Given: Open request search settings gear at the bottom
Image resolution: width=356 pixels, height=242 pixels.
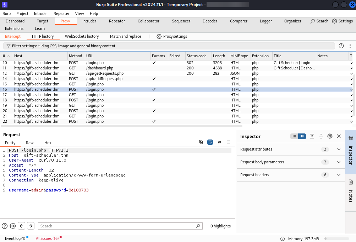Looking at the screenshot, I should click(13, 226).
